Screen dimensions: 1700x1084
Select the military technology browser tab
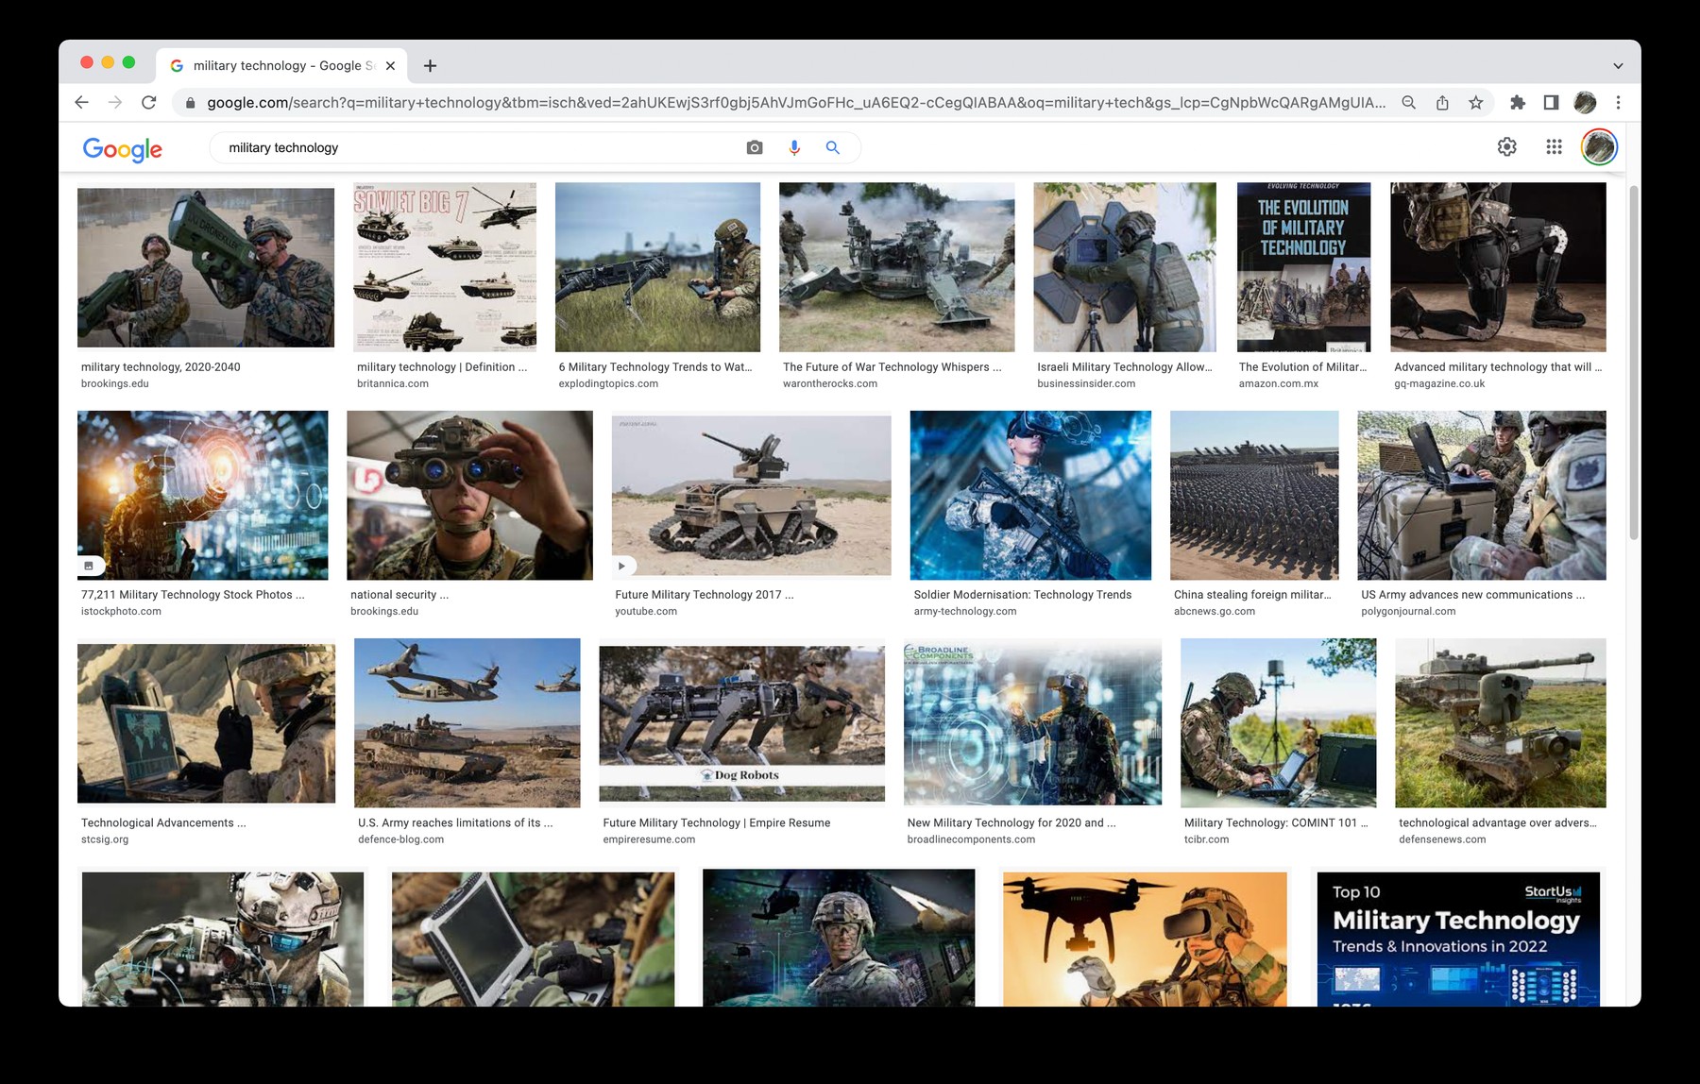280,65
